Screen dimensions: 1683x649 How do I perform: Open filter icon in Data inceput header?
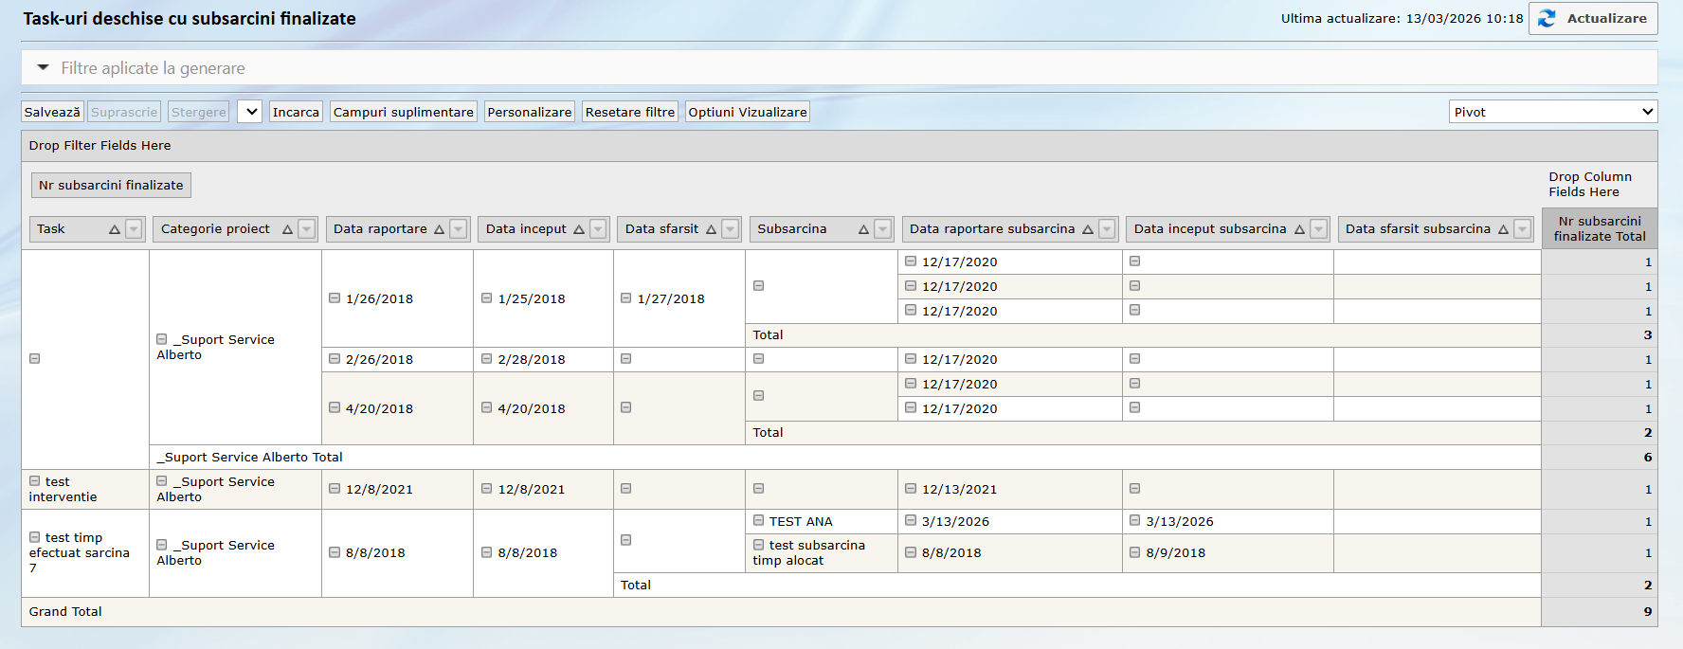point(598,229)
